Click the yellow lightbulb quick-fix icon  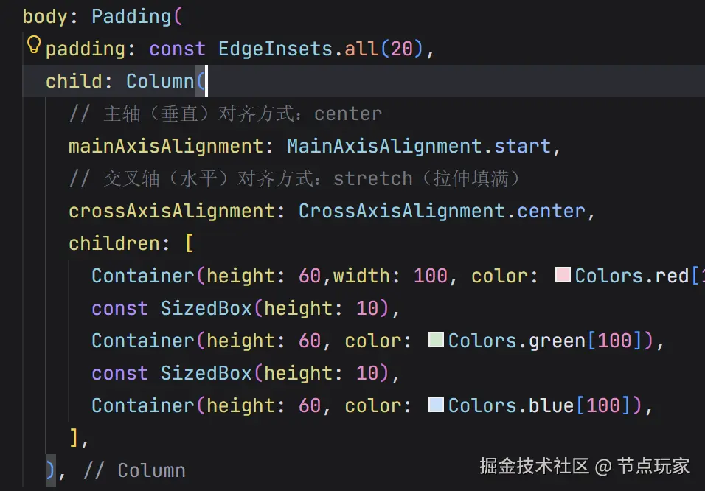pyautogui.click(x=33, y=46)
